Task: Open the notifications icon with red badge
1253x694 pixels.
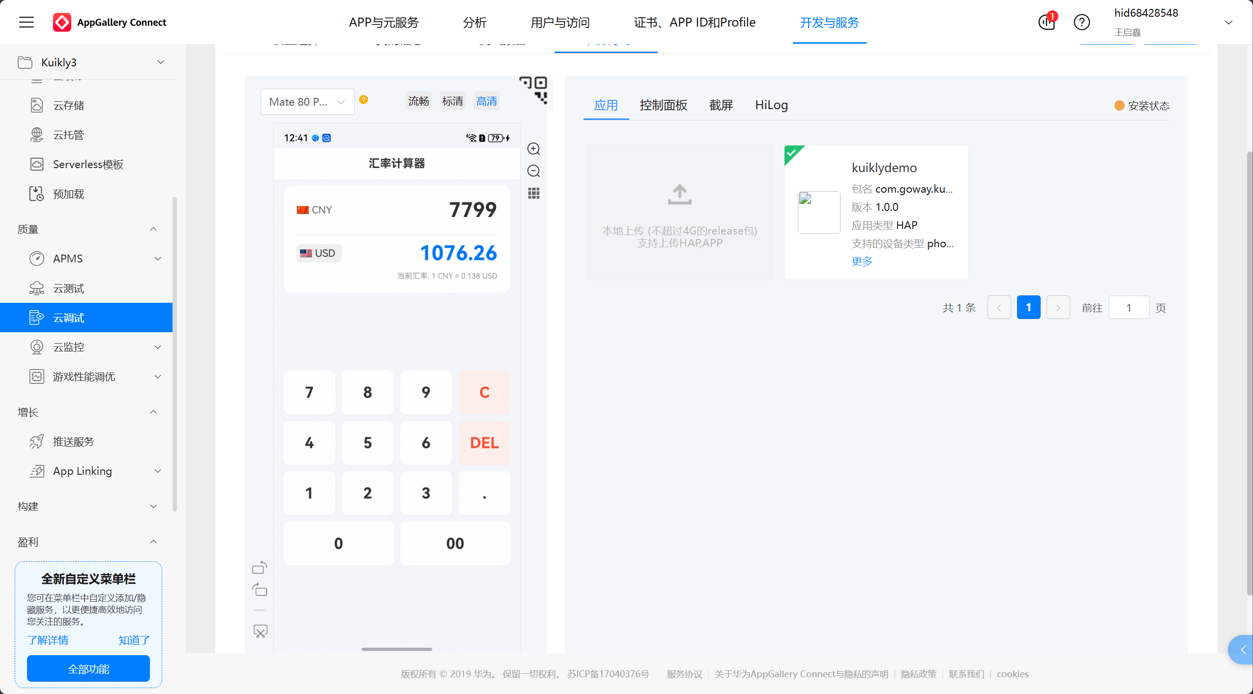Action: (1047, 22)
